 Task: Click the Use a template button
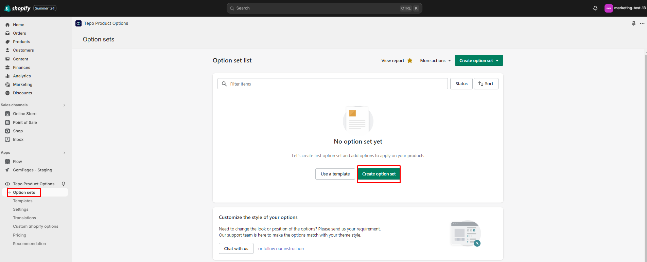pos(335,174)
